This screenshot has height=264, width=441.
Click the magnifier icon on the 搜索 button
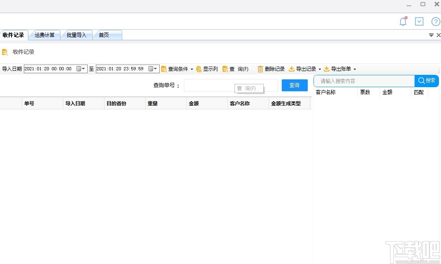422,81
